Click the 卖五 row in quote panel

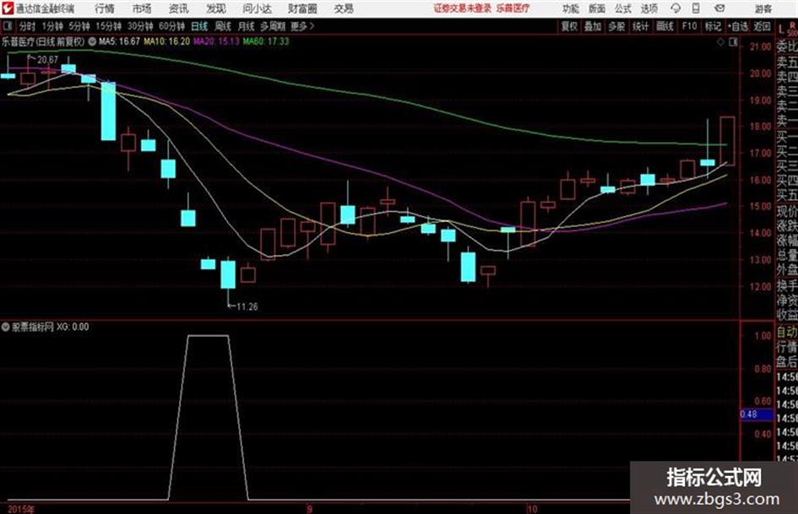click(x=787, y=62)
